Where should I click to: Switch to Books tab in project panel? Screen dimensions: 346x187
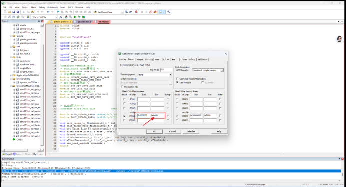coord(17,154)
